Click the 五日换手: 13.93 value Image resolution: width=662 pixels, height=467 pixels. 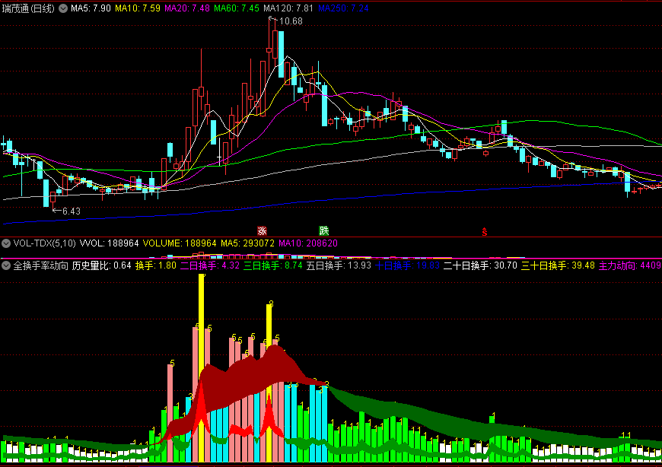click(x=339, y=265)
